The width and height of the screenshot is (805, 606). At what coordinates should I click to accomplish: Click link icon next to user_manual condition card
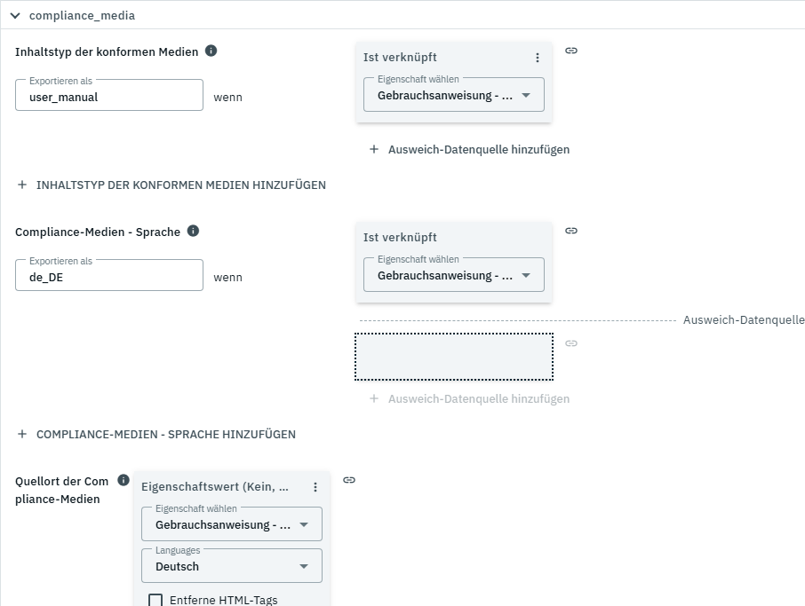click(571, 51)
